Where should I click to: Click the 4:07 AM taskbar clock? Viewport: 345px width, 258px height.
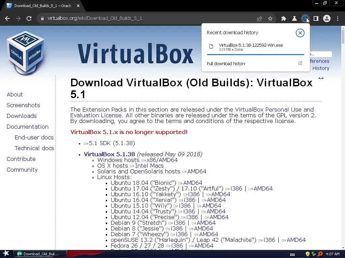(333, 254)
